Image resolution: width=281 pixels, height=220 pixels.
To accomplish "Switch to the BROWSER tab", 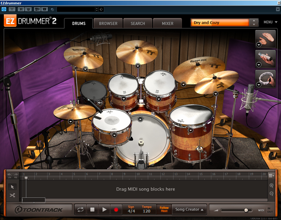I will (108, 23).
